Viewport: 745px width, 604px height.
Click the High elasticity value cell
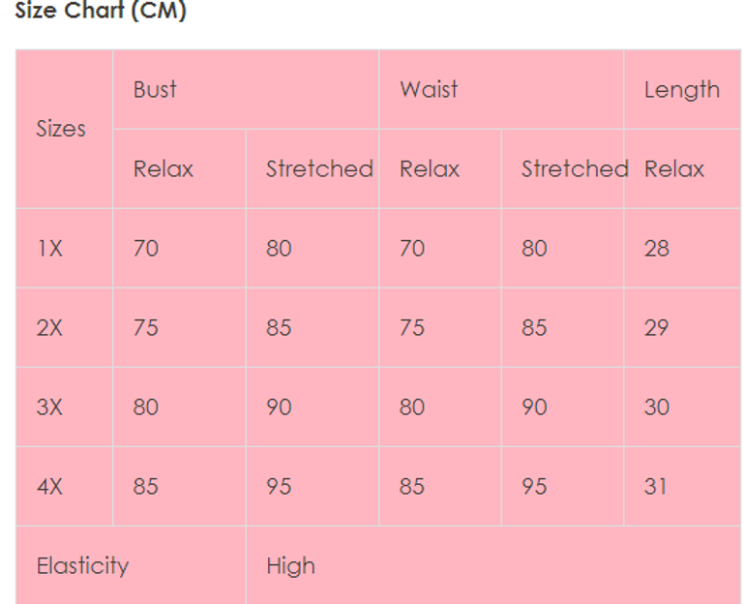point(493,565)
